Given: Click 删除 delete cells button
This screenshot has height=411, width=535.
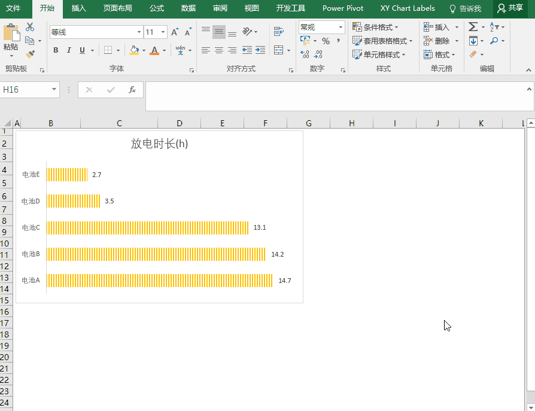Looking at the screenshot, I should coord(437,41).
